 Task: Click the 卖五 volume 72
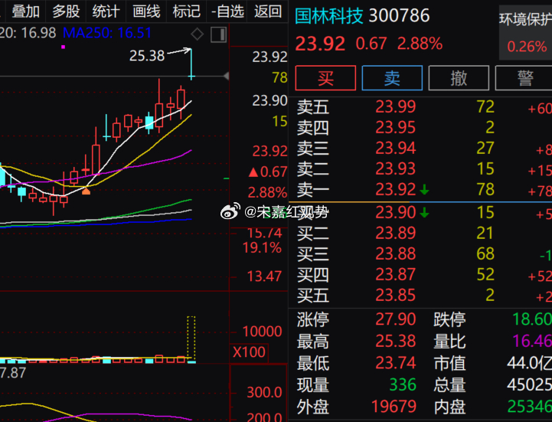[x=485, y=106]
